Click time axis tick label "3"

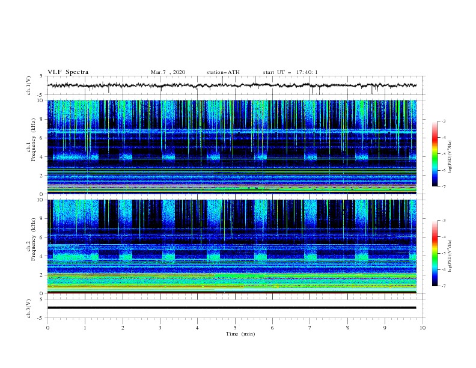tap(160, 328)
